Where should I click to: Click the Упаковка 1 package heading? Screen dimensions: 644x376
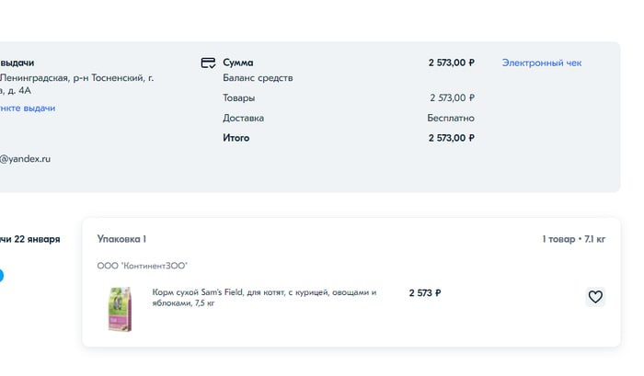tap(121, 239)
